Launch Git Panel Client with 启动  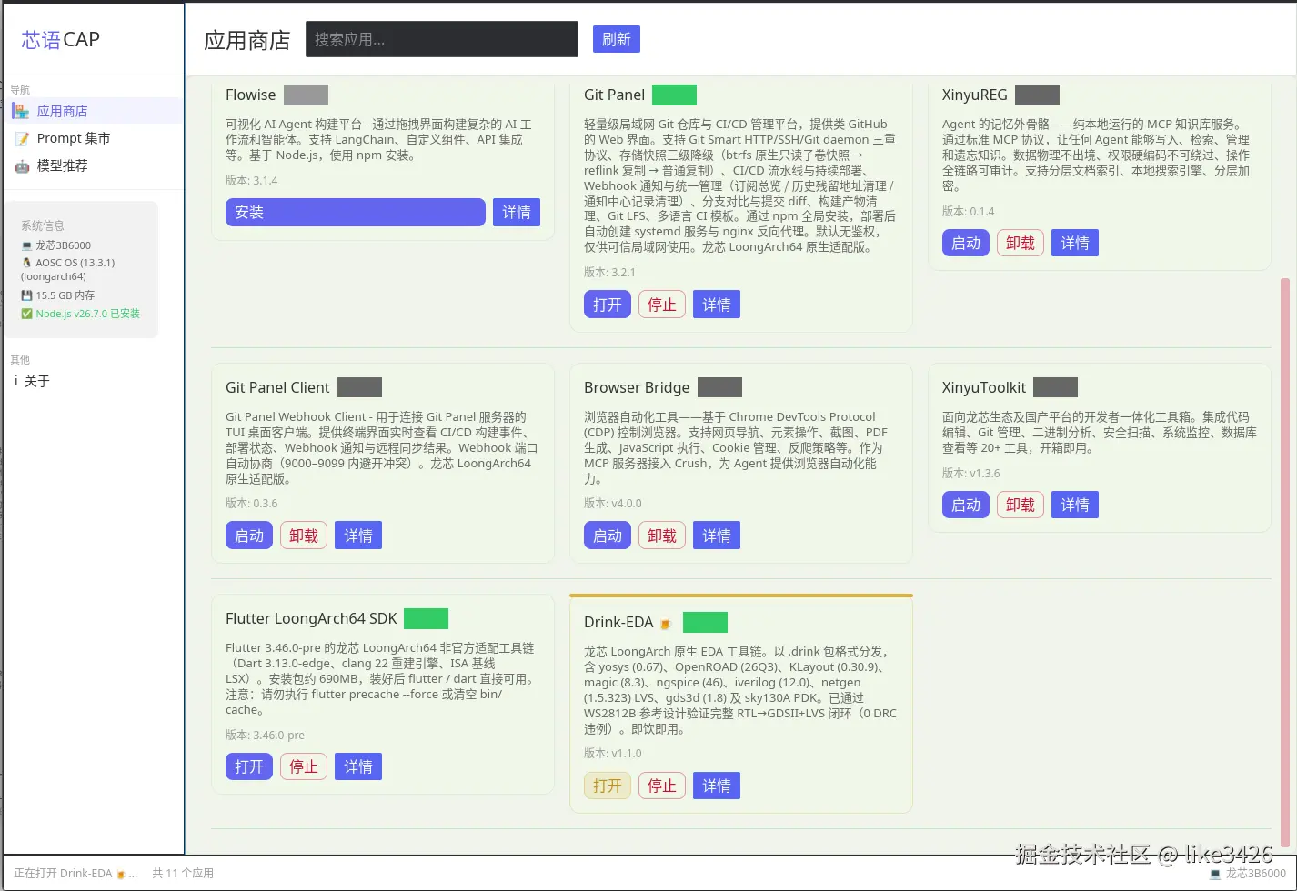pos(249,536)
